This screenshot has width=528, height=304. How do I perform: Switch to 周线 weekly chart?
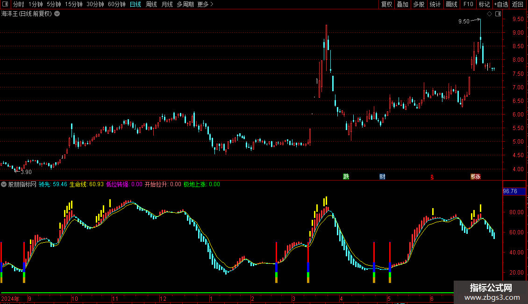coord(151,4)
